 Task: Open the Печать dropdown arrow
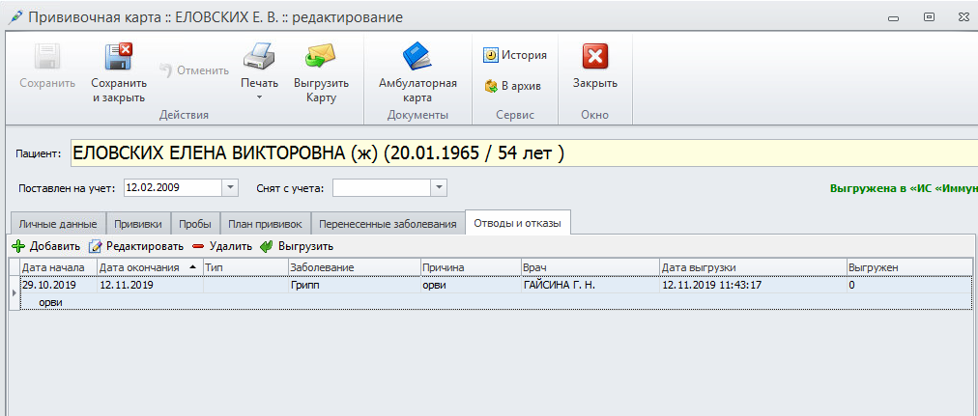tap(258, 97)
